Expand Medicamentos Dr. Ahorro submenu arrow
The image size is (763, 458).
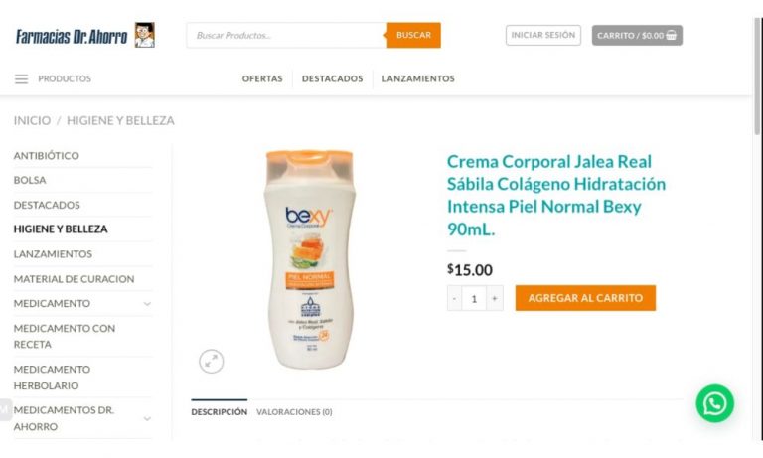point(147,418)
